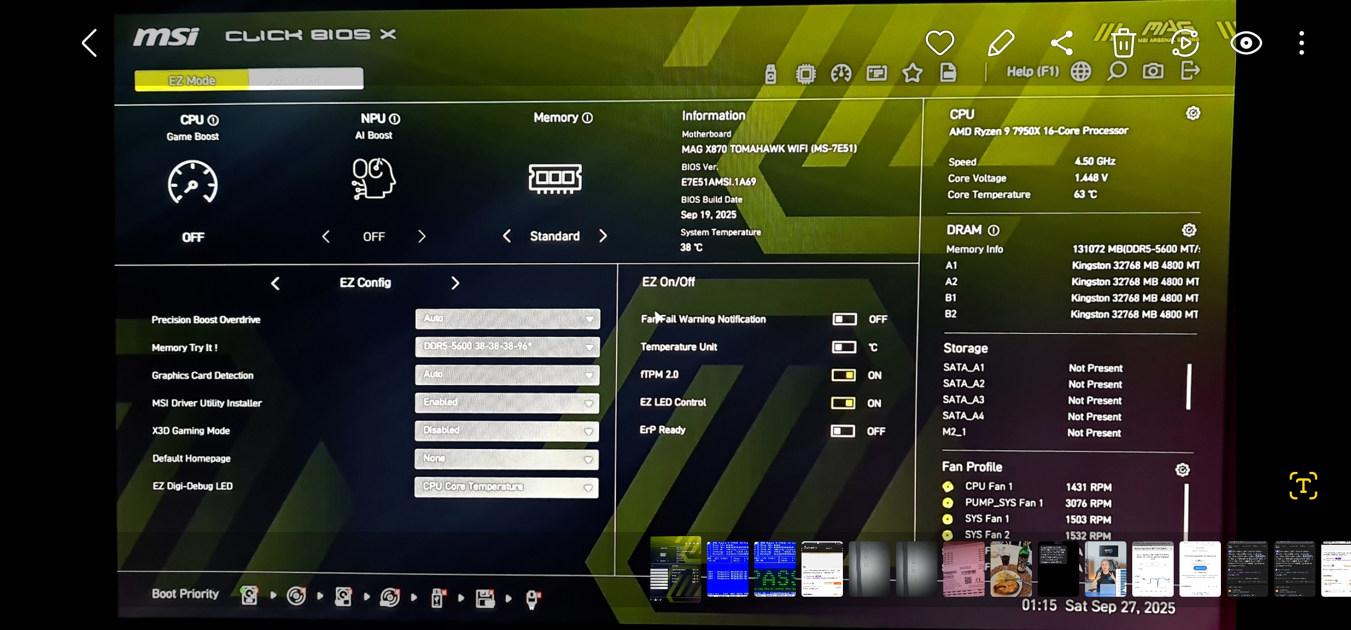Click the right arrow beside Memory Standard
The width and height of the screenshot is (1351, 630).
point(603,236)
